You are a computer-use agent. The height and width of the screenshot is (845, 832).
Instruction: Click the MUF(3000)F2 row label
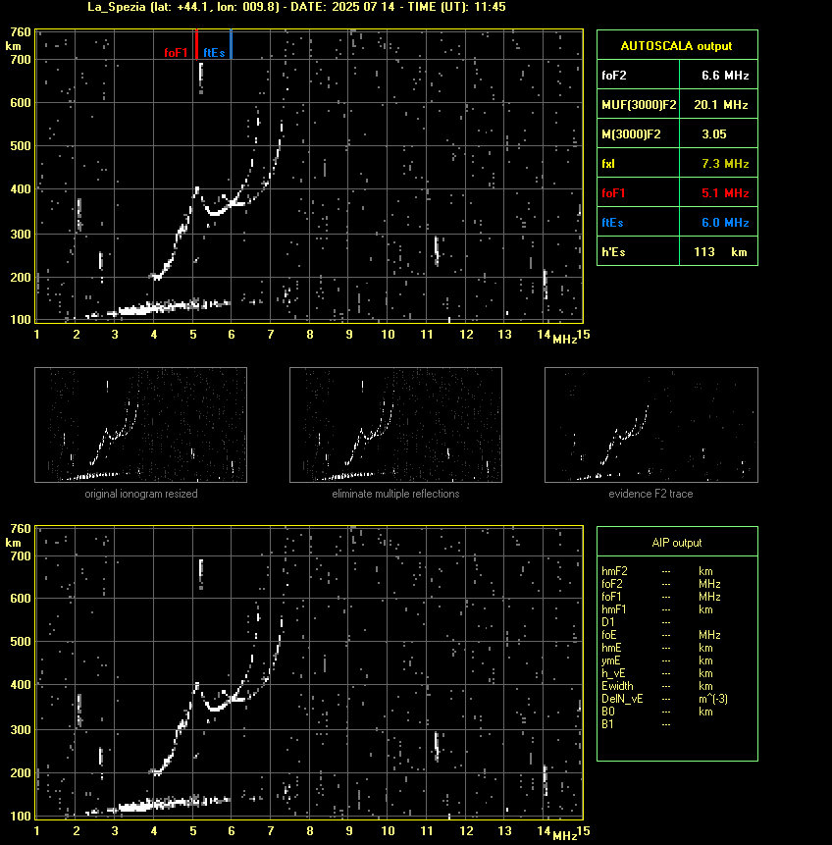[x=639, y=105]
